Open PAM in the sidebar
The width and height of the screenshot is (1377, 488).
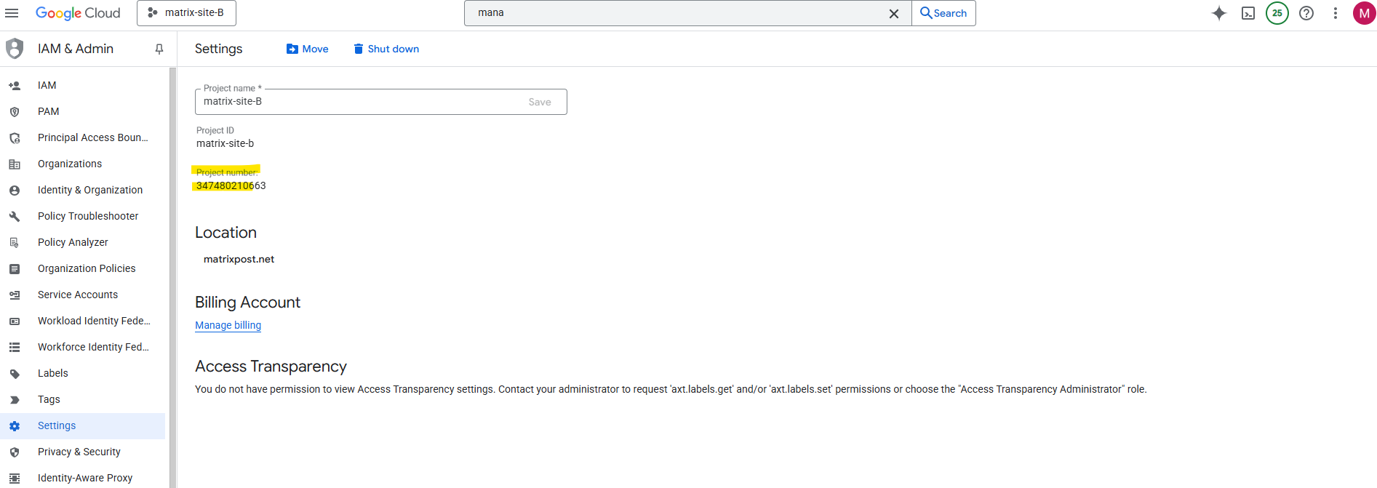click(x=83, y=111)
